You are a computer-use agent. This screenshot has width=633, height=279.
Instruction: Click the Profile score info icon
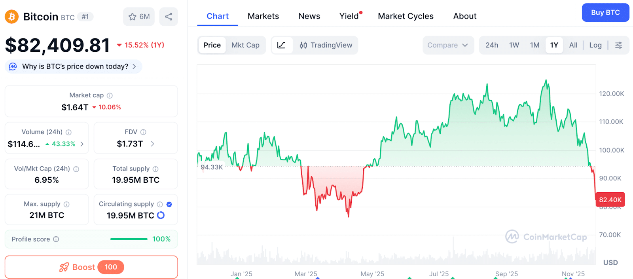(x=56, y=239)
